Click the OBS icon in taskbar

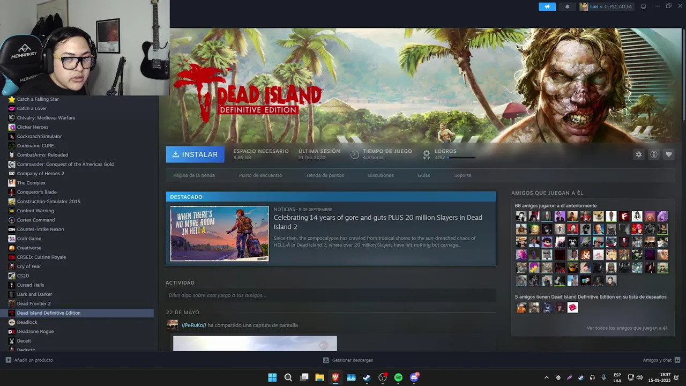[x=383, y=377]
